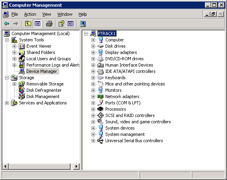Screen dimensions: 227x180
Task: Select Event Viewer in the left pane
Action: [x=39, y=46]
